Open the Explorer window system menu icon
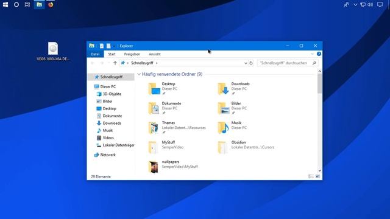The image size is (390, 219). click(x=91, y=46)
